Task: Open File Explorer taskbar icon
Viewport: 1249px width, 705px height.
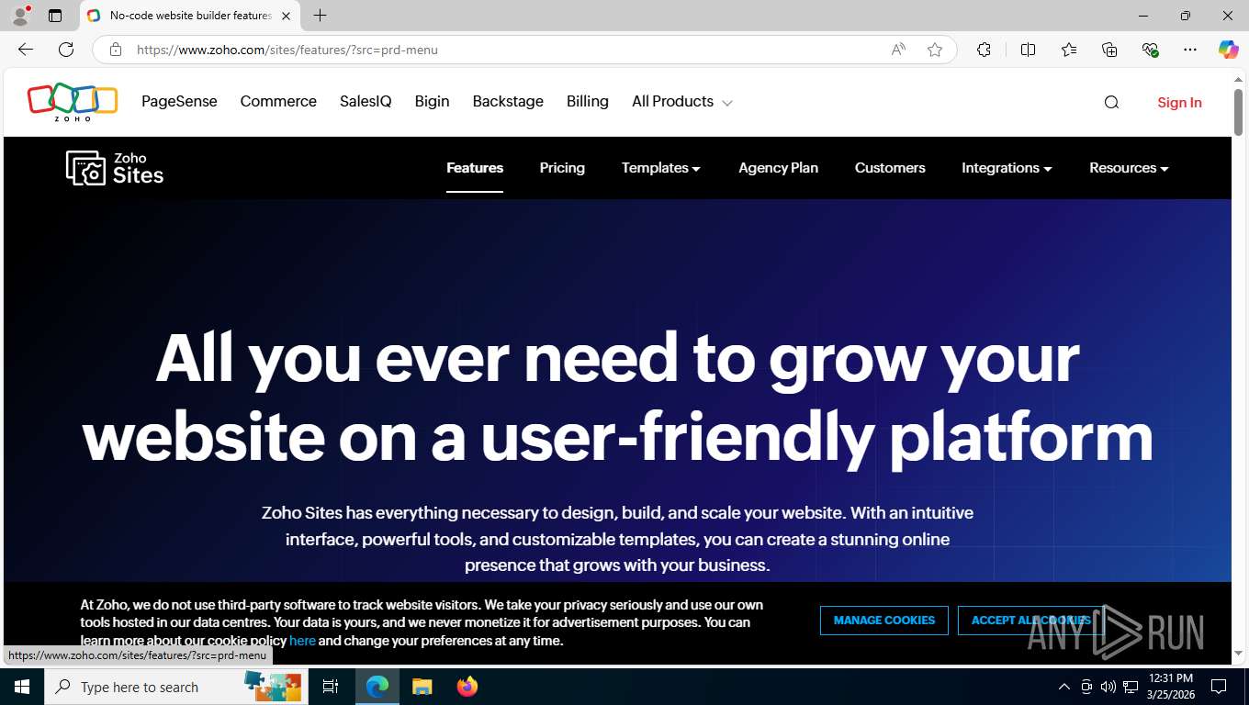Action: pyautogui.click(x=422, y=687)
